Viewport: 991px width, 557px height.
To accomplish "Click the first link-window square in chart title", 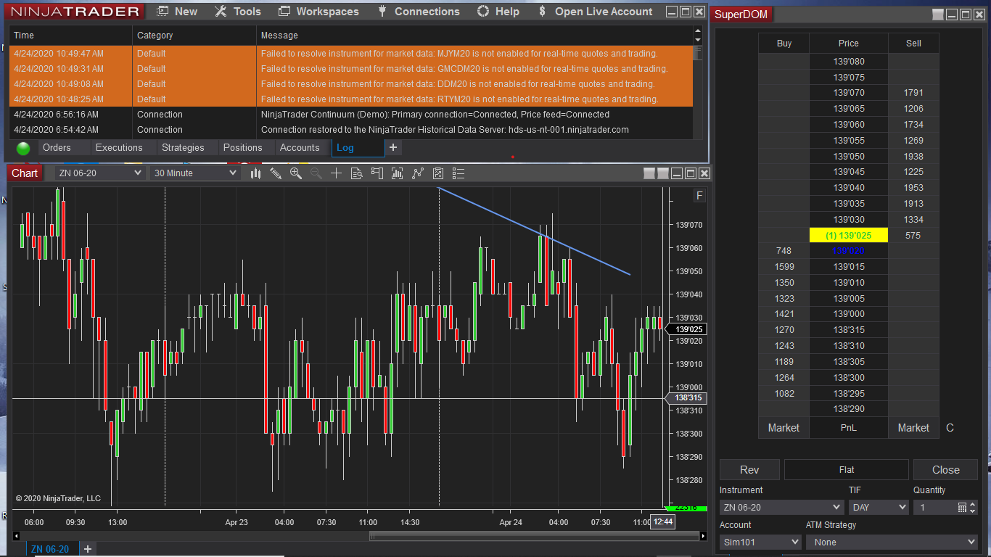I will 649,173.
